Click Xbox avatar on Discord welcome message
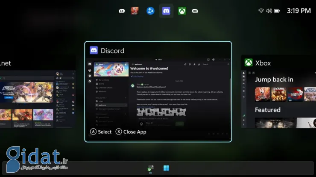 (x=133, y=86)
